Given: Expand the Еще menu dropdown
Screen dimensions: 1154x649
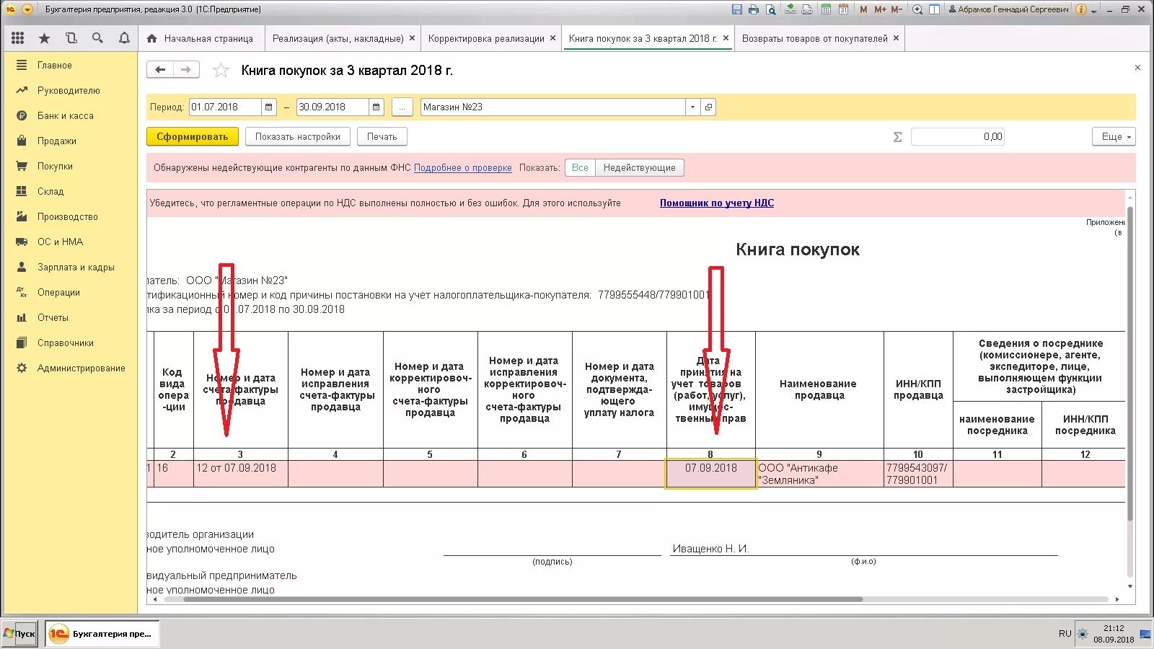Looking at the screenshot, I should point(1114,136).
